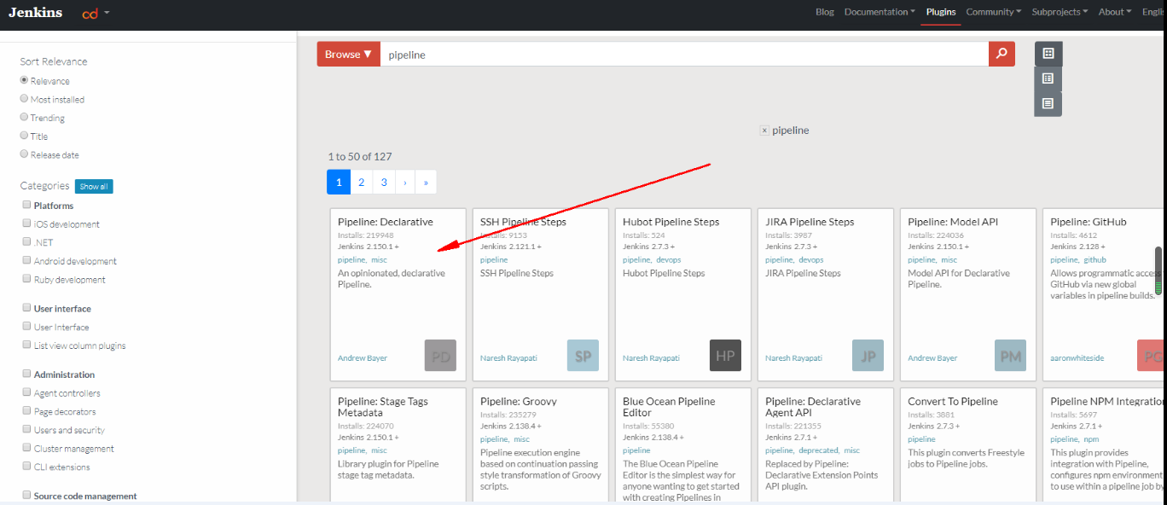Go to results page 2
Screen dimensions: 1167x505
point(362,182)
